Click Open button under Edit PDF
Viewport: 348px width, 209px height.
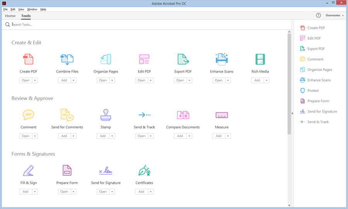(x=142, y=80)
